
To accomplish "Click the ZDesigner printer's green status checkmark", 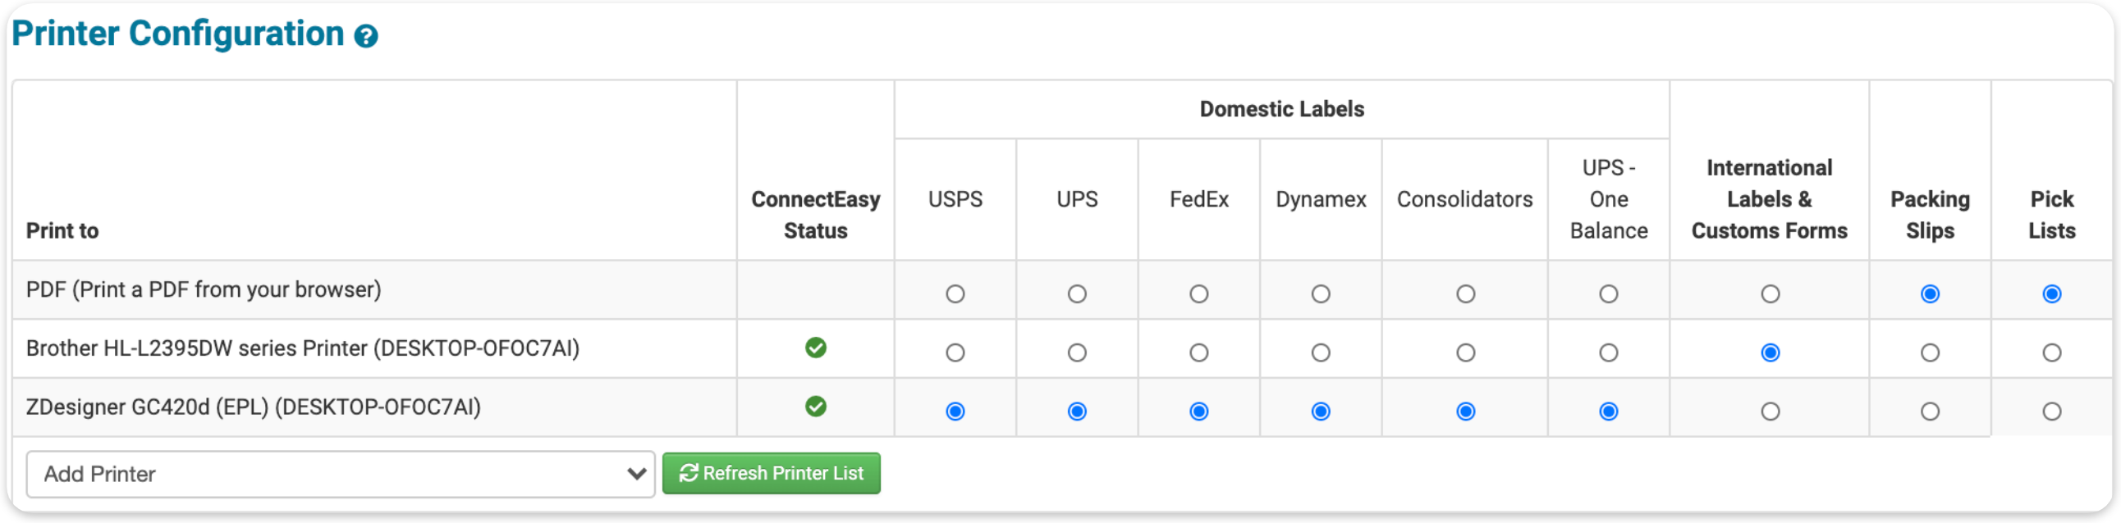I will click(815, 407).
